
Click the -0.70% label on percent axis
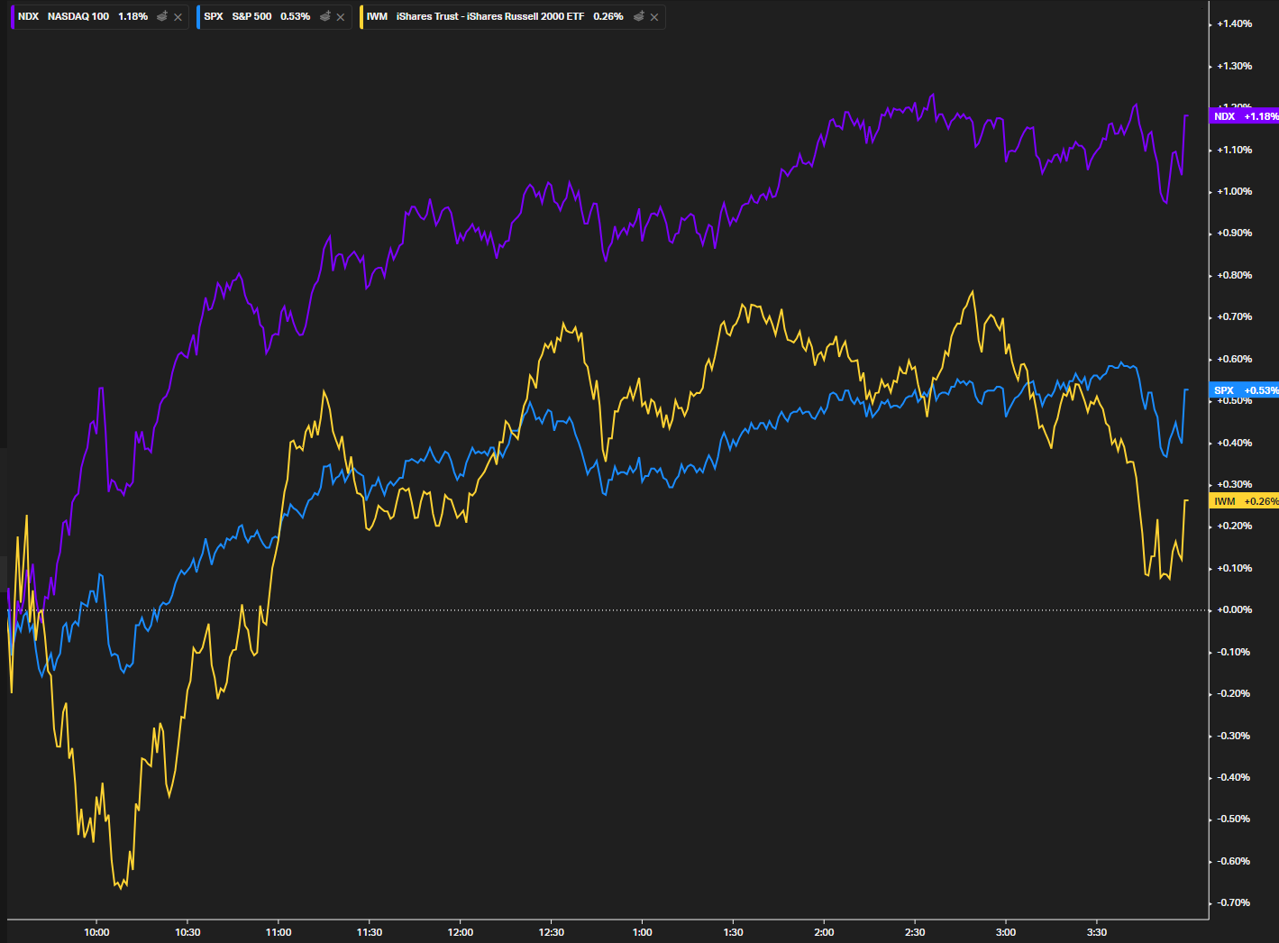pos(1234,902)
